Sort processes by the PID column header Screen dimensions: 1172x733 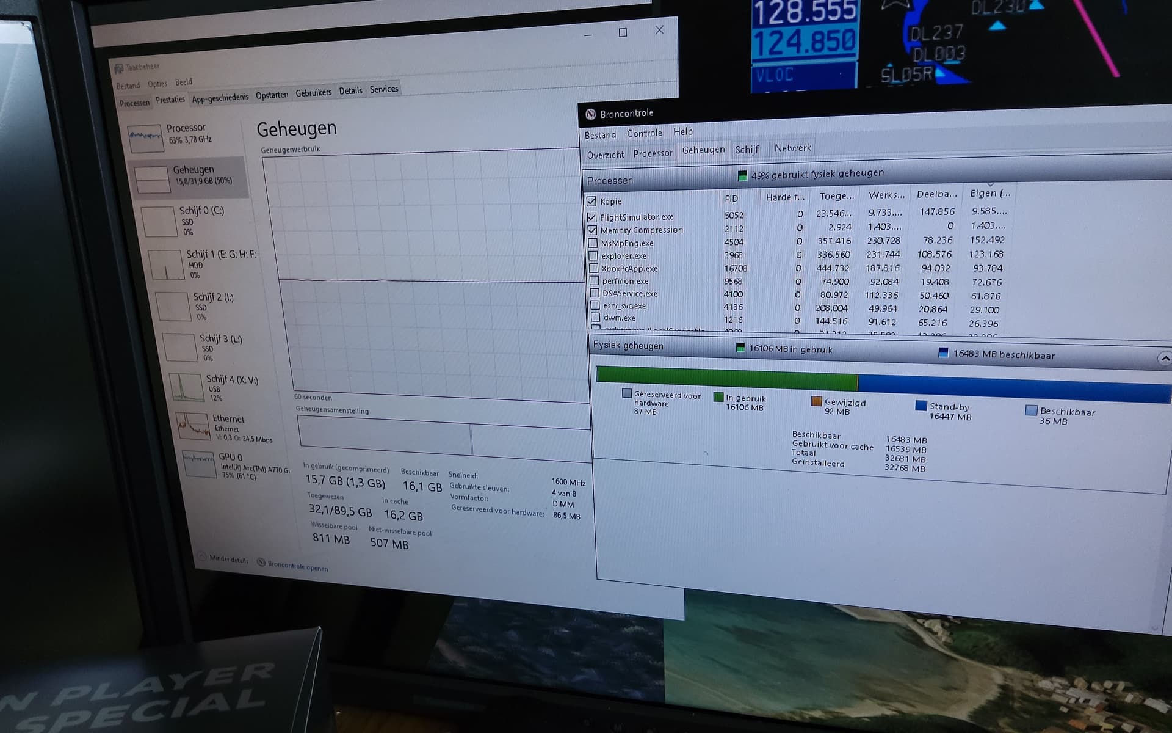[x=731, y=199]
